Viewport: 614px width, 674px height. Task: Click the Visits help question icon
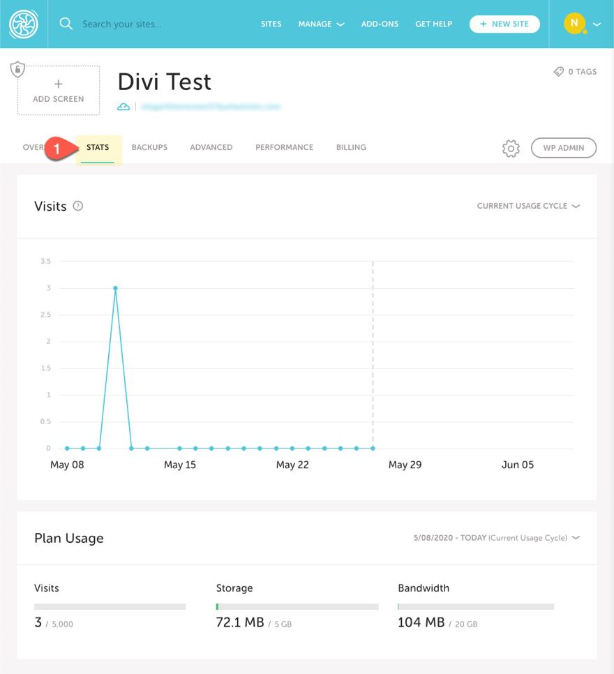pyautogui.click(x=78, y=206)
